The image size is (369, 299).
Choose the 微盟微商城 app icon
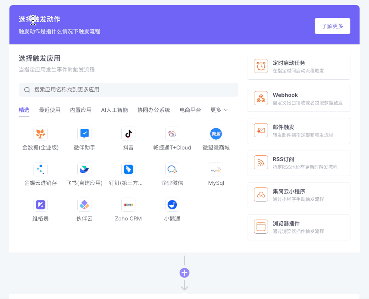[216, 134]
